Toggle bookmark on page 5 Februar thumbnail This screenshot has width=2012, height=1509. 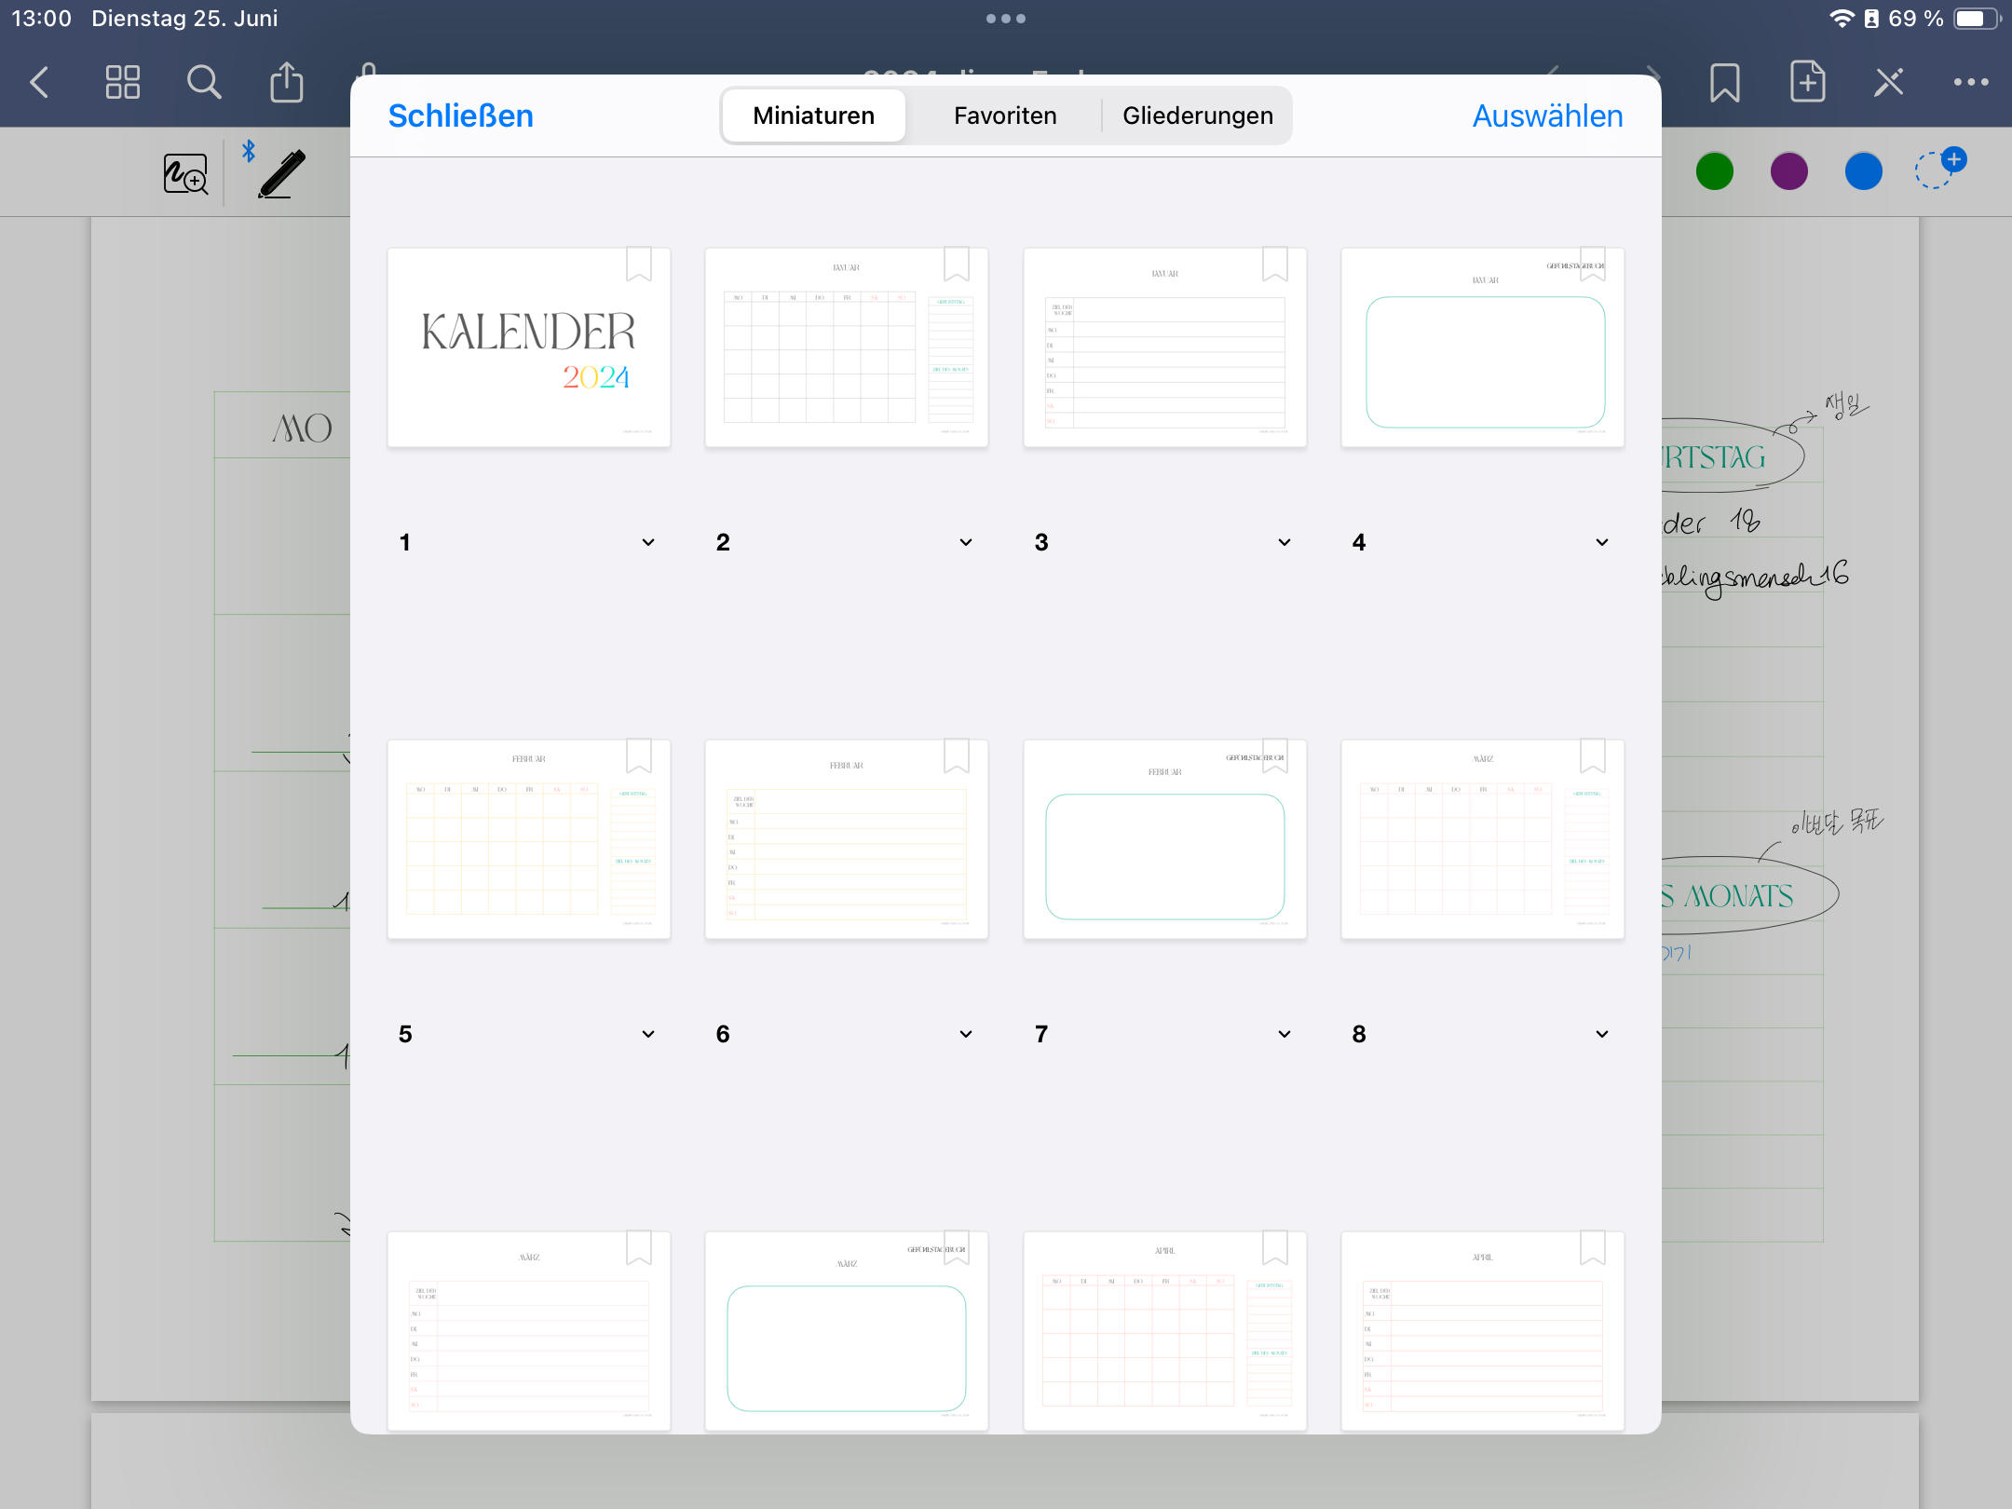point(639,756)
